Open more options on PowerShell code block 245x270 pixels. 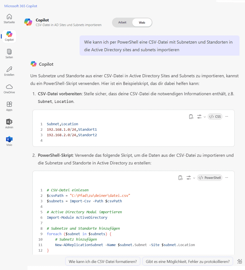point(227,177)
